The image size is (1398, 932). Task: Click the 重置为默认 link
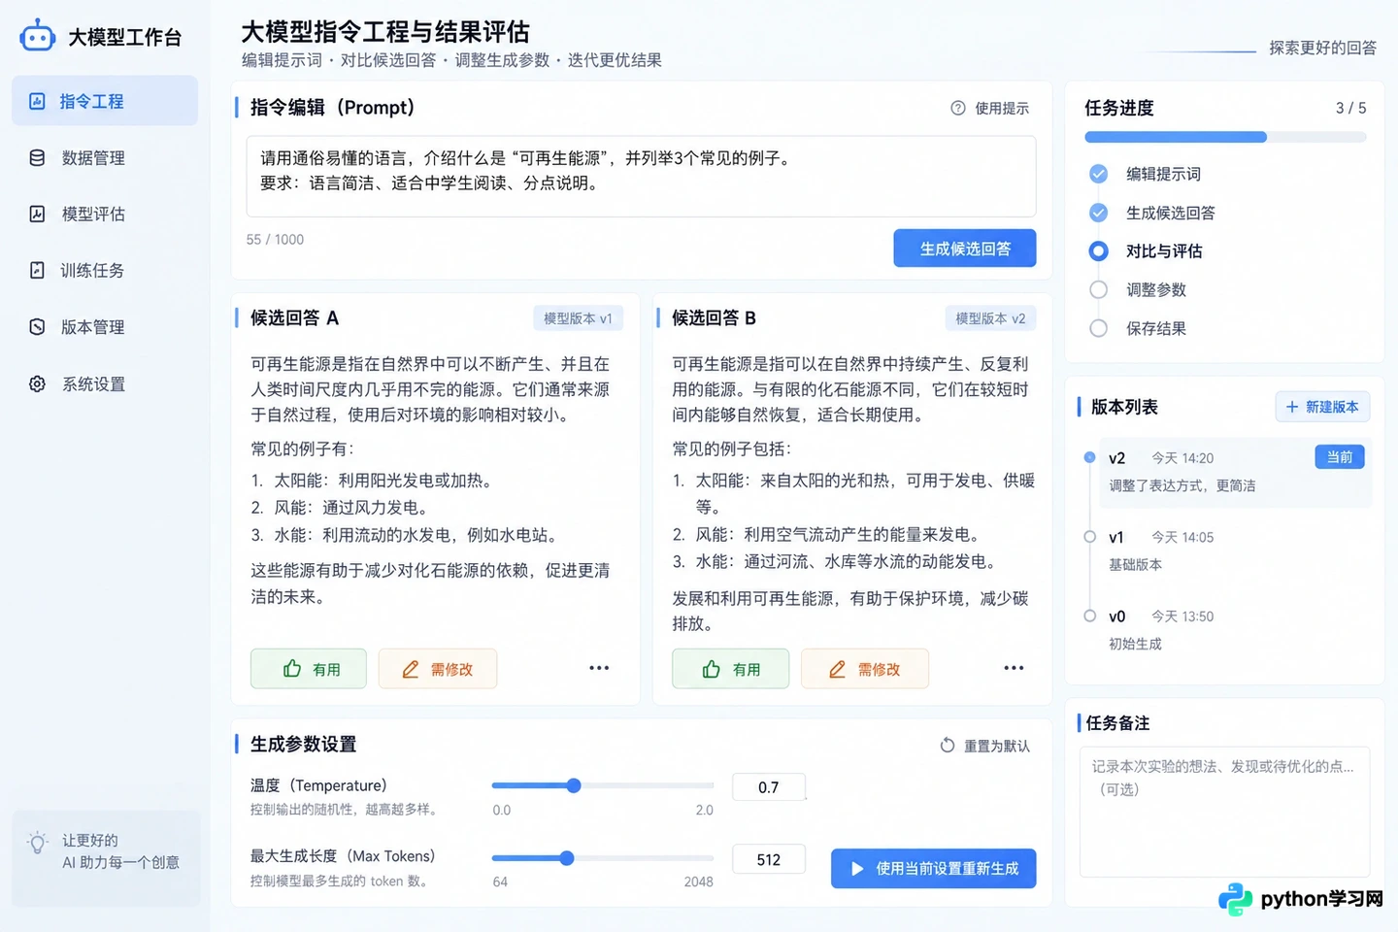click(985, 746)
